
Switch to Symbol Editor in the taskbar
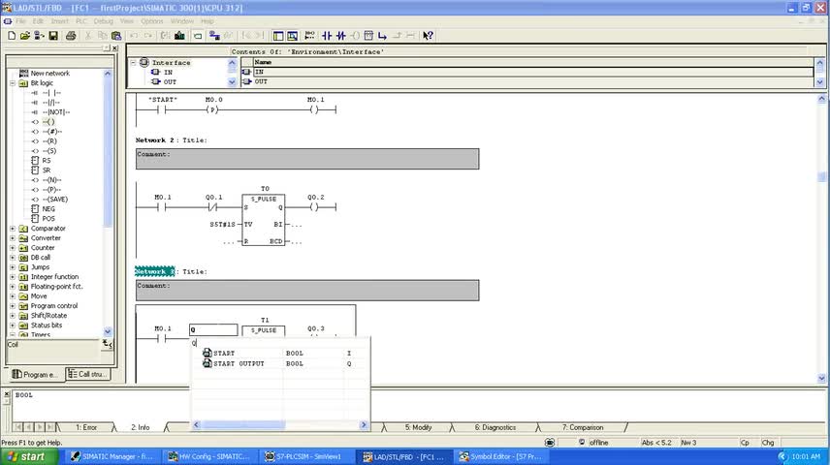pyautogui.click(x=500, y=456)
